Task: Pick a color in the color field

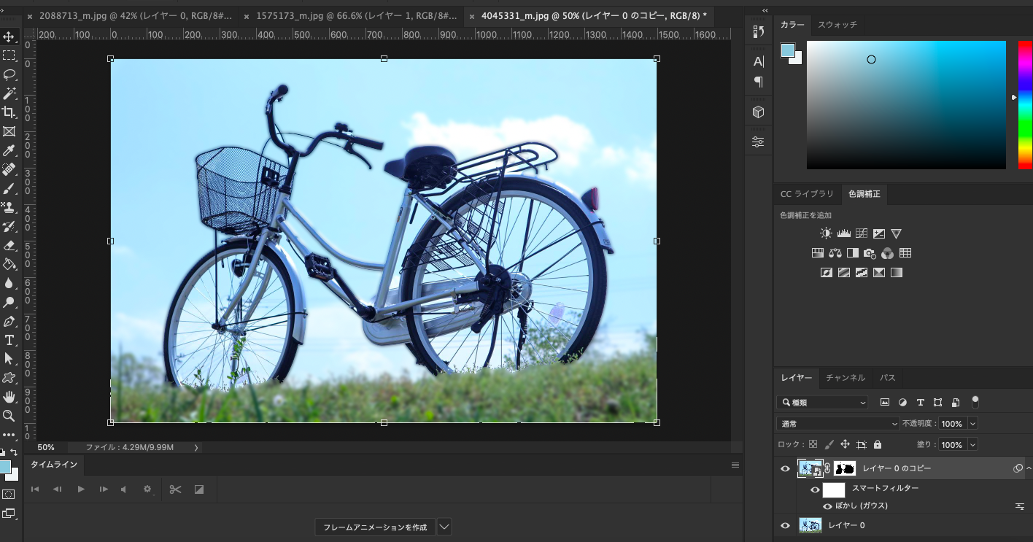Action: coord(906,105)
